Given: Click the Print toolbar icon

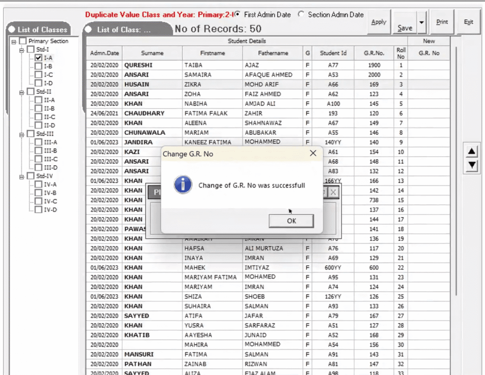Looking at the screenshot, I should click(x=442, y=21).
